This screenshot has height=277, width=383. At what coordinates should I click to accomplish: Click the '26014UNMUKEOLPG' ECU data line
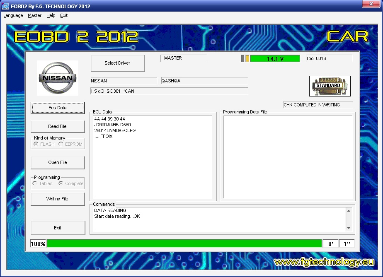(x=115, y=130)
